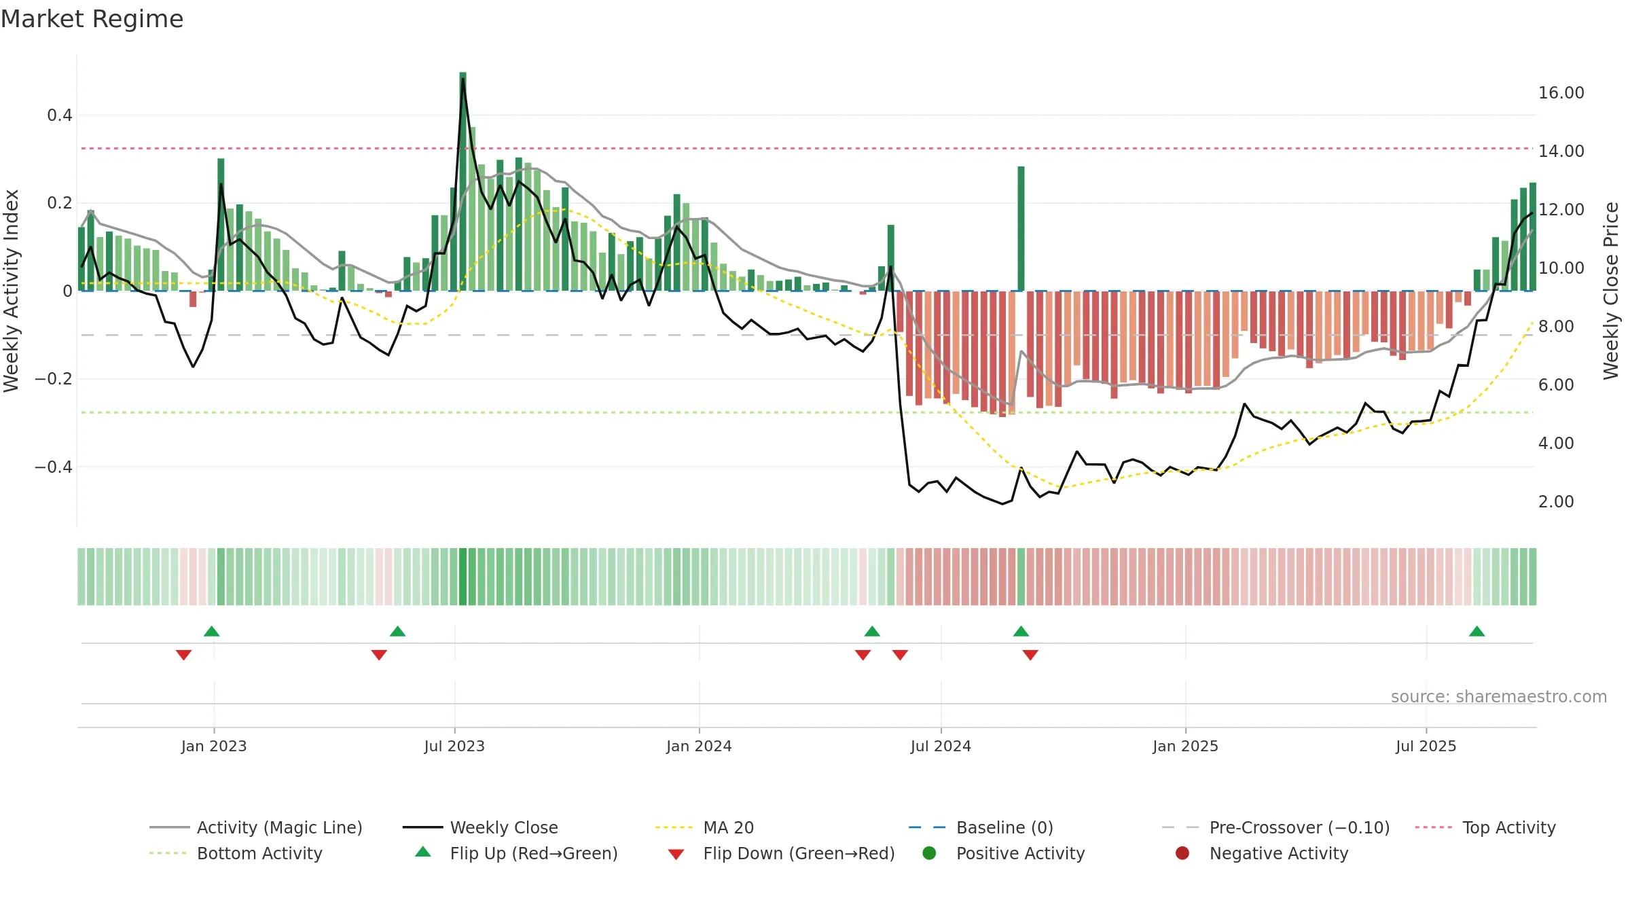Viewport: 1630px width, 917px height.
Task: Click the Negative Activity legend entry
Action: pos(1262,853)
